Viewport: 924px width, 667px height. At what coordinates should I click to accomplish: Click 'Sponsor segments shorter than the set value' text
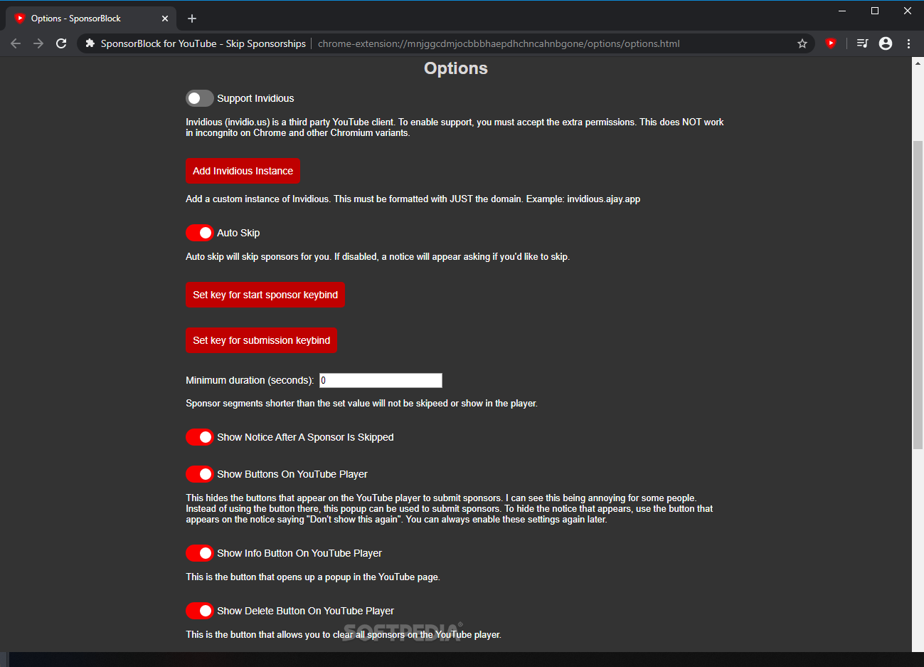pos(361,403)
